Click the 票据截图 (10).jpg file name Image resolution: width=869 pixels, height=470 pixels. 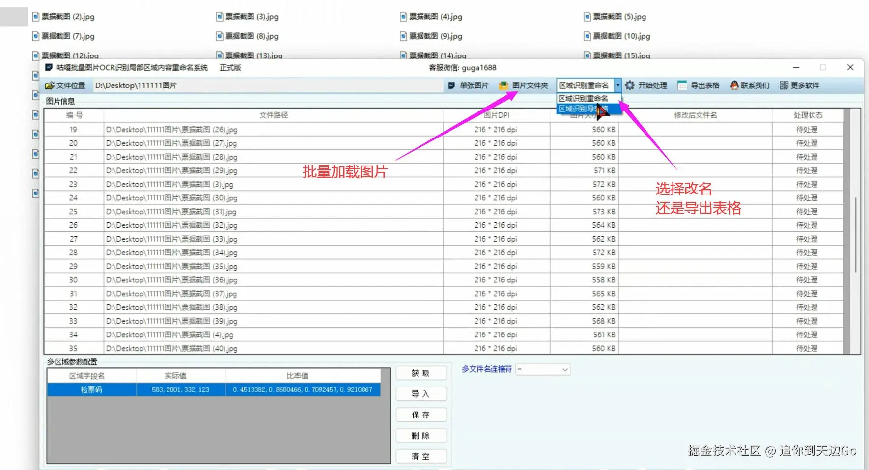tap(622, 36)
